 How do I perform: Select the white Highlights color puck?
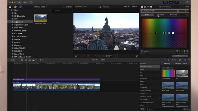pyautogui.click(x=173, y=33)
